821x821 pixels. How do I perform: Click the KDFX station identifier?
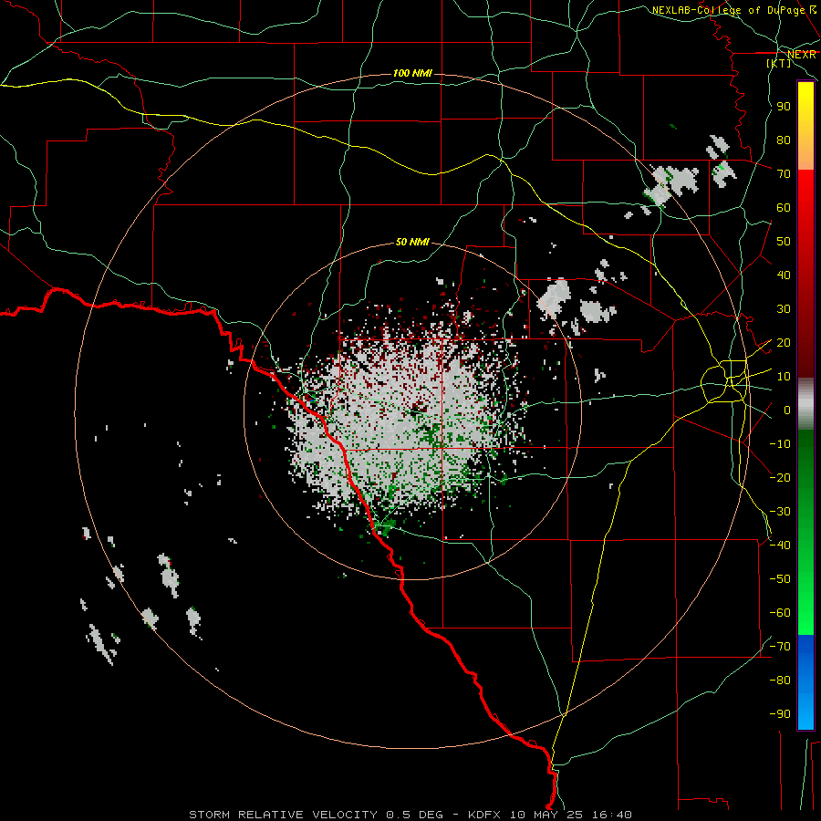pyautogui.click(x=484, y=815)
